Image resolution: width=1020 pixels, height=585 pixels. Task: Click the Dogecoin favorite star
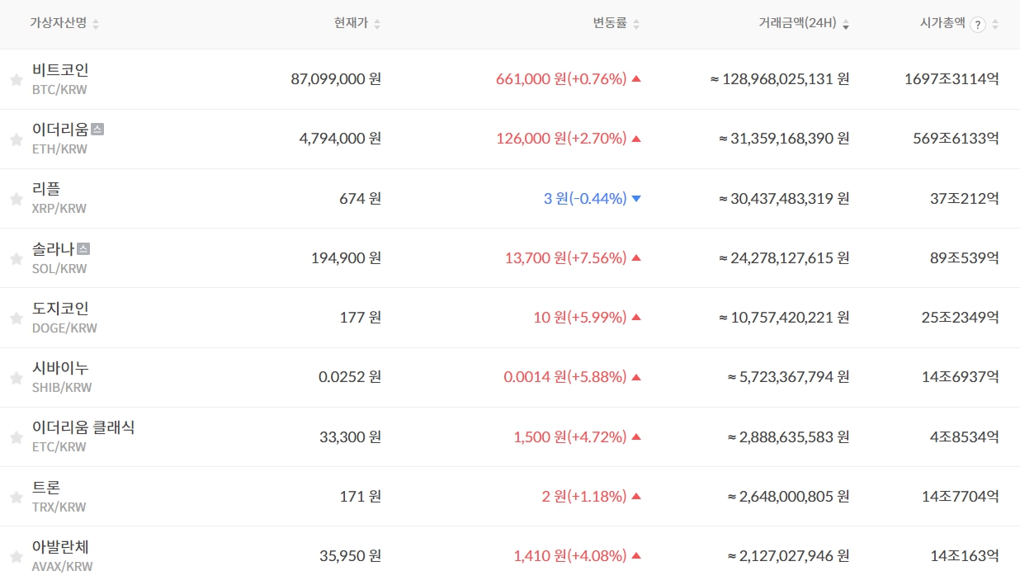tap(16, 318)
